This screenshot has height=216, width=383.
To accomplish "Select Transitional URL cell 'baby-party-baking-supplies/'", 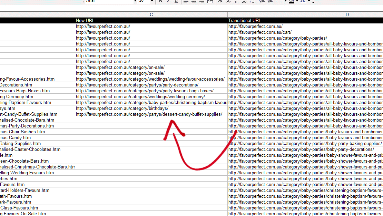I will tap(305, 143).
